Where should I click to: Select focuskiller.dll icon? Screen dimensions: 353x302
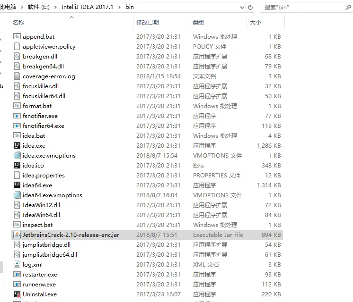click(x=17, y=86)
